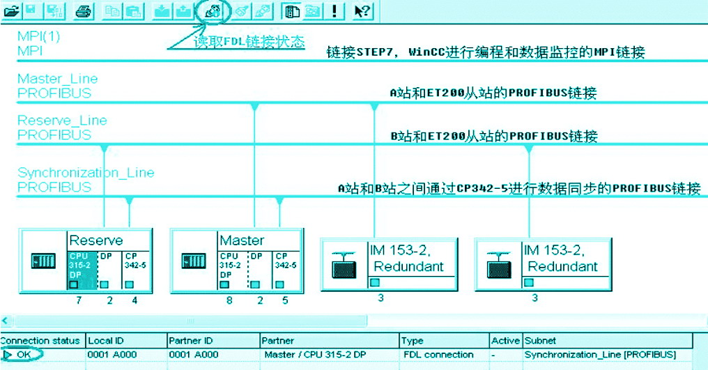
Task: Select CPU 315-2 DP in Master station
Action: [232, 270]
